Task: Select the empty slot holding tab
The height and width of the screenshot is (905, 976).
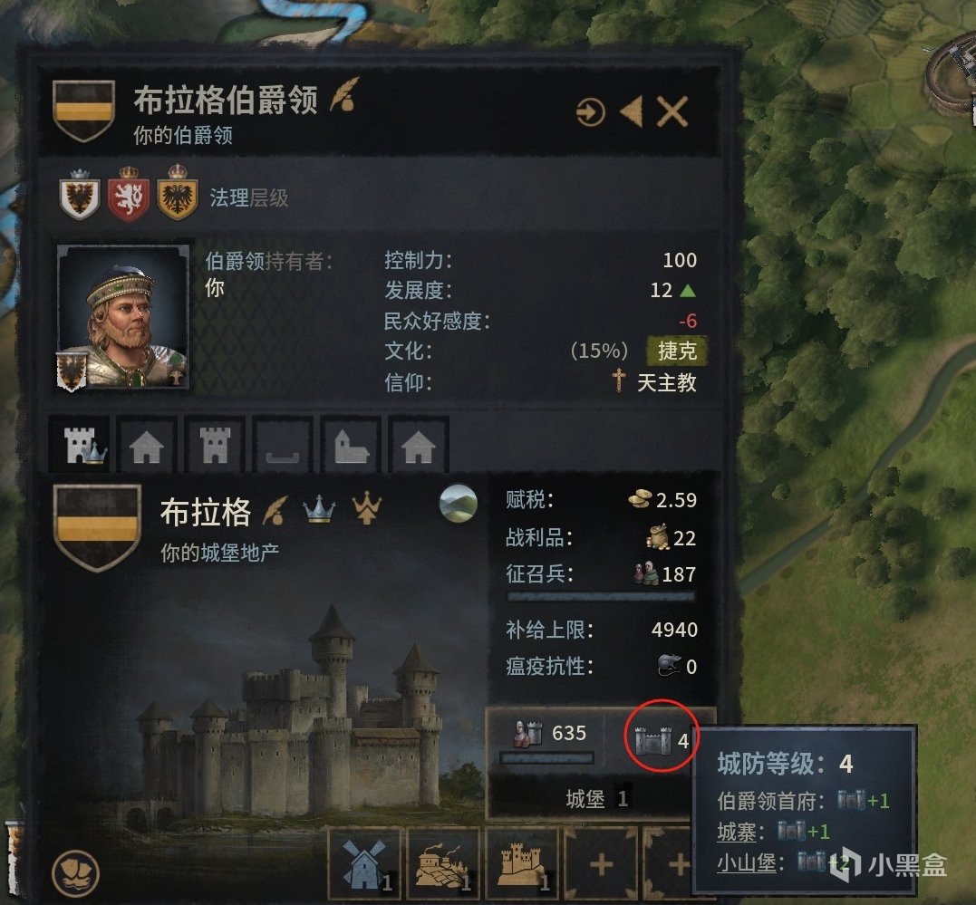Action: (x=283, y=445)
